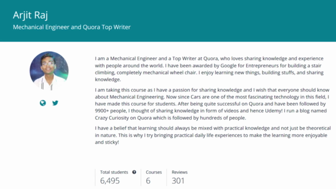This screenshot has width=336, height=189.
Task: Click Arjit Raj's circular profile photo
Action: point(49,71)
